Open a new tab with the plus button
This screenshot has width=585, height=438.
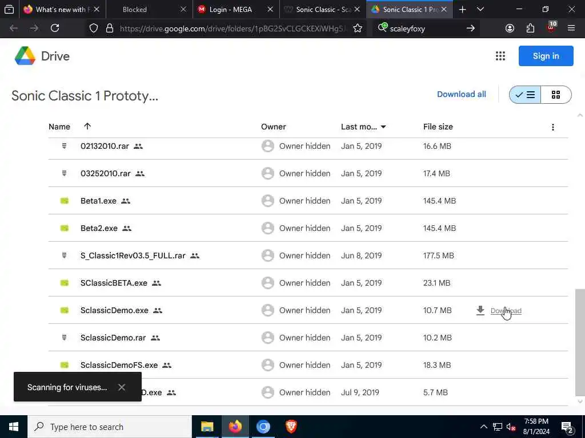pos(462,9)
